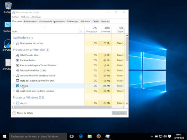Viewport: 187px width, 140px height.
Task: Click the Hôte de l'expérience Windows Shell icon
Action: point(18,81)
